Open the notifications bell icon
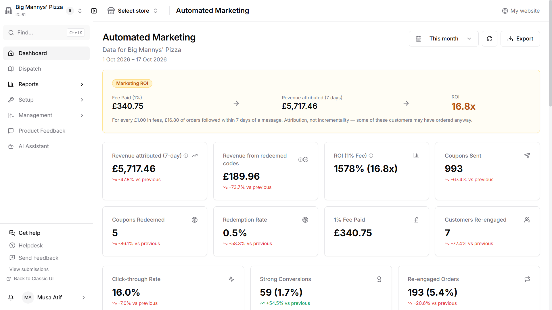 (11, 298)
